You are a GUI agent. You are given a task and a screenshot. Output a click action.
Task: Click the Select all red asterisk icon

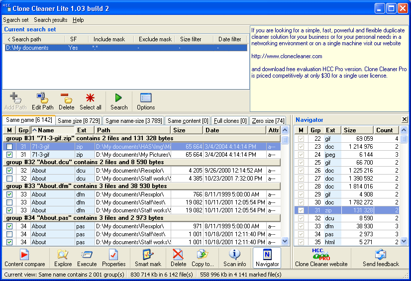pyautogui.click(x=90, y=101)
